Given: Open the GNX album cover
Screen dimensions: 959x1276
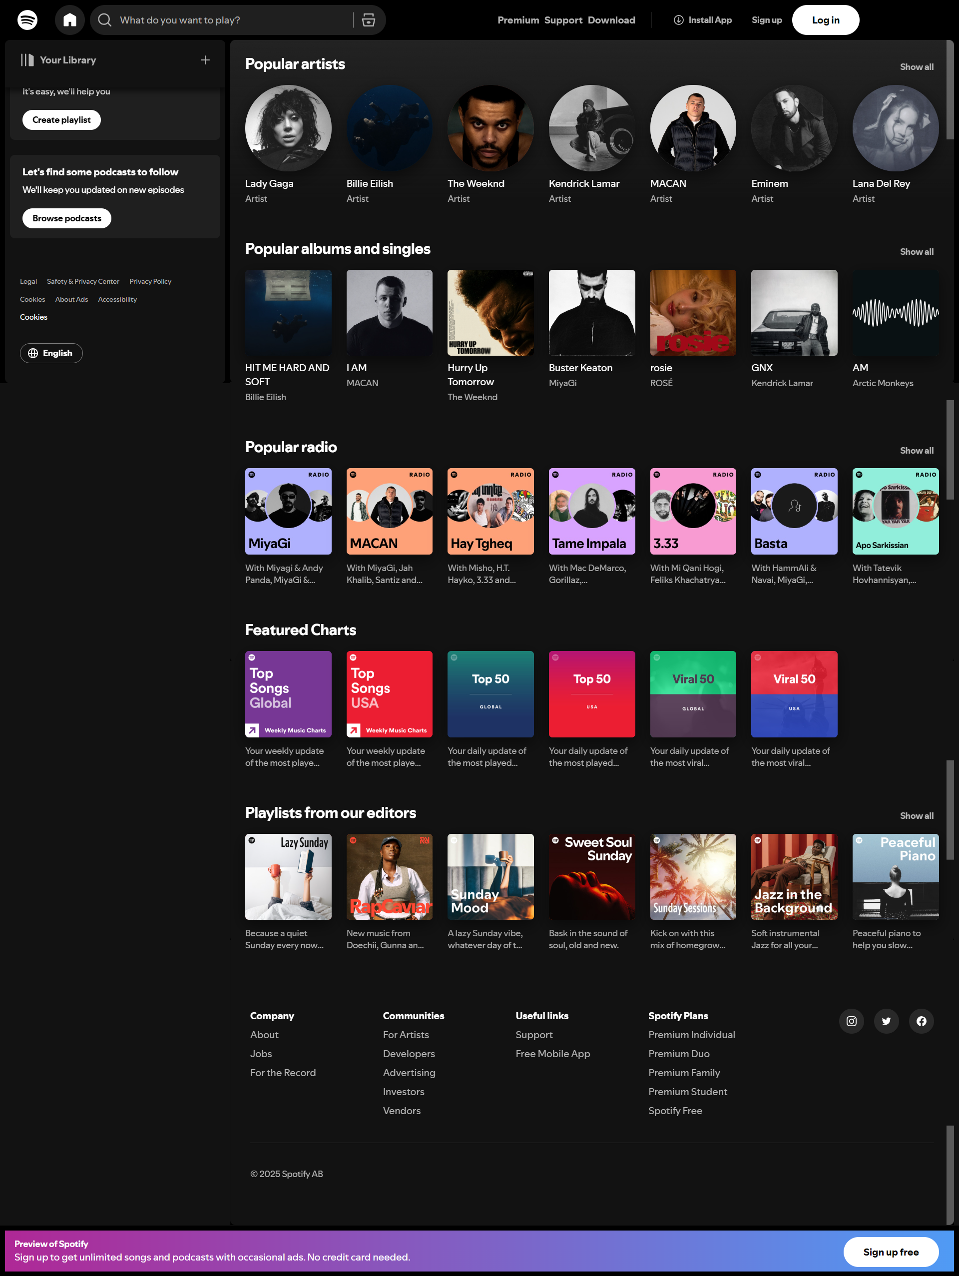Looking at the screenshot, I should [x=794, y=313].
